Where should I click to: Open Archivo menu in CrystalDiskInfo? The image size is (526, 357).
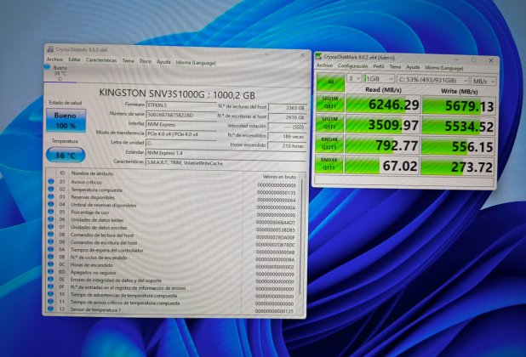[x=54, y=59]
